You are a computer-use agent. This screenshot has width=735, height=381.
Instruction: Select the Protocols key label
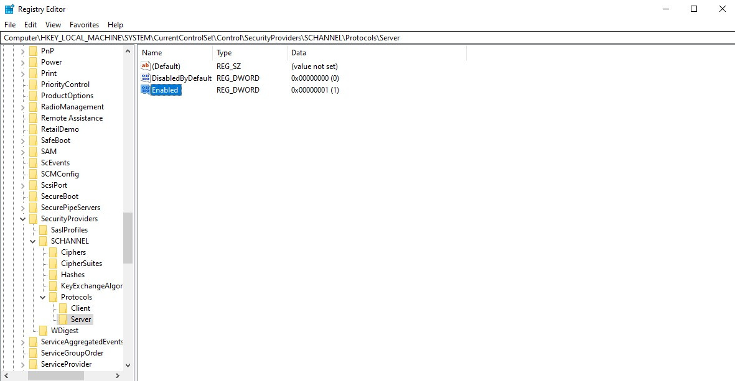pos(77,296)
